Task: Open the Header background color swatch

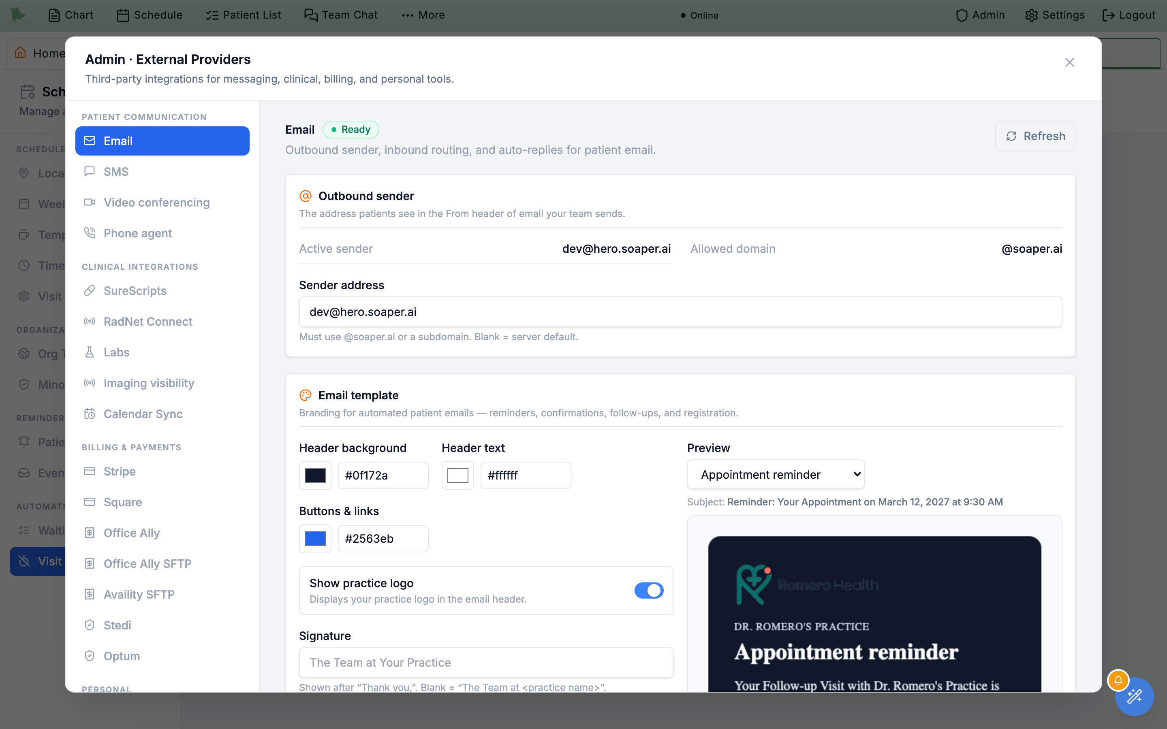Action: pyautogui.click(x=315, y=475)
